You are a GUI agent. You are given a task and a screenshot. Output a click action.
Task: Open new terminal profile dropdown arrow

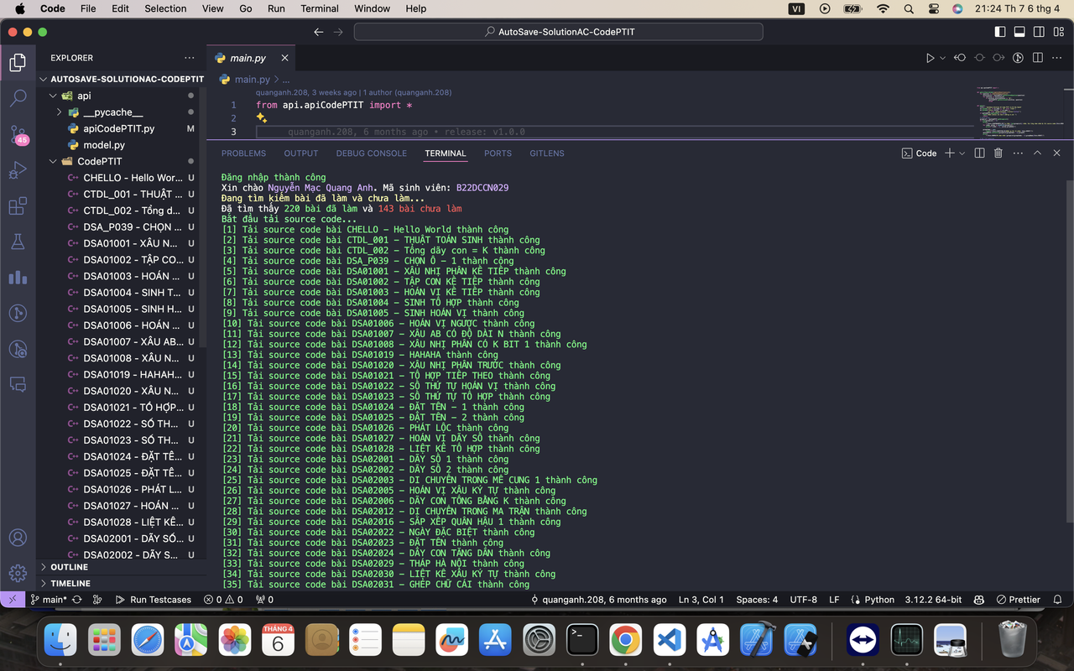[x=962, y=153]
